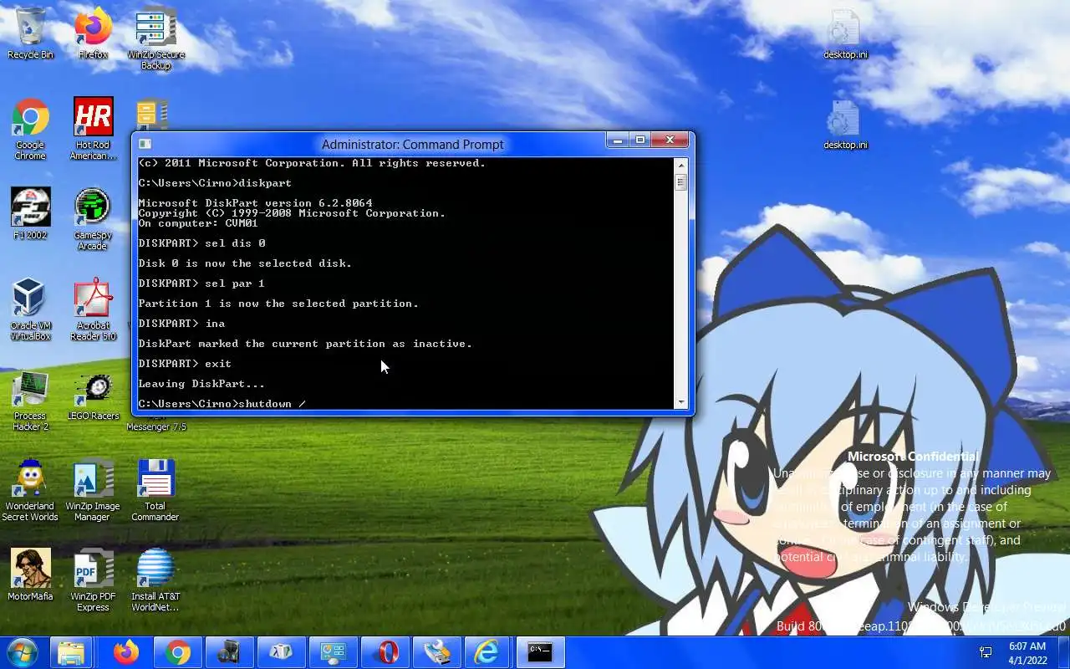Image resolution: width=1070 pixels, height=669 pixels.
Task: Launch WinZip Image Manager shortcut
Action: (93, 490)
